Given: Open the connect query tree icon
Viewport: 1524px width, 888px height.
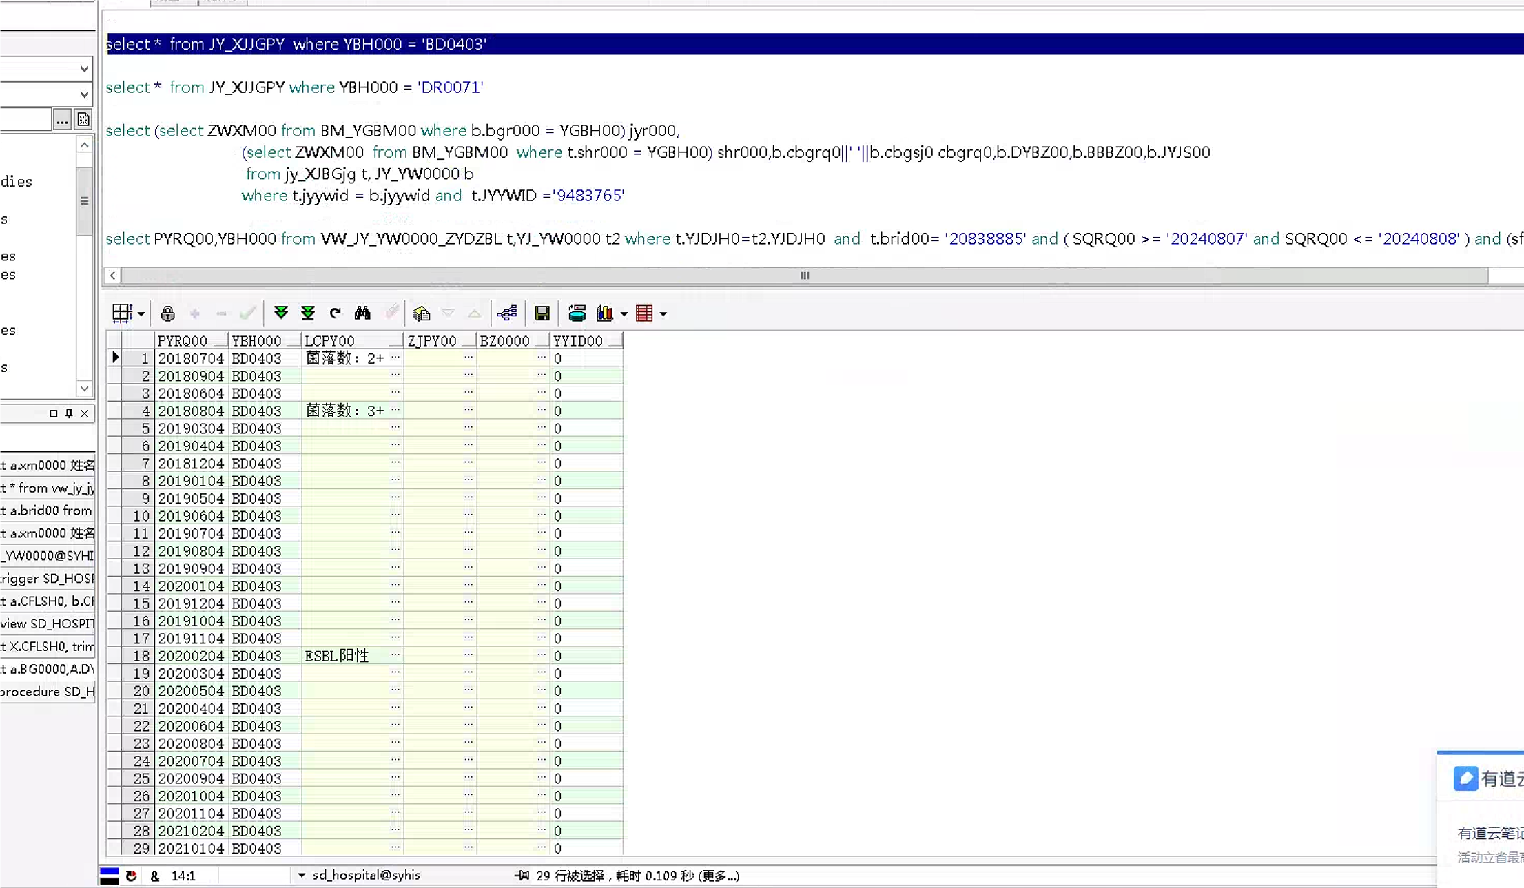Looking at the screenshot, I should point(506,313).
